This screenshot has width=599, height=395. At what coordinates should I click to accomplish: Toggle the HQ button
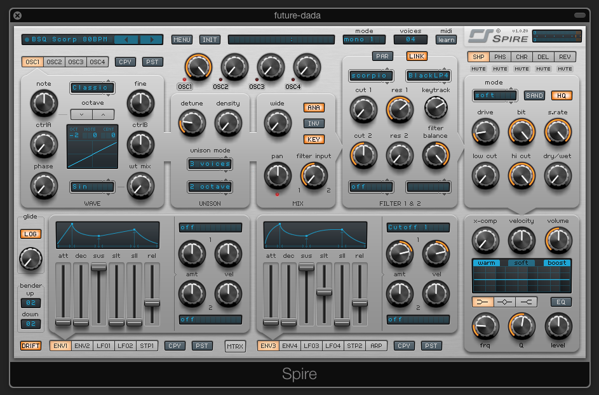tap(562, 95)
